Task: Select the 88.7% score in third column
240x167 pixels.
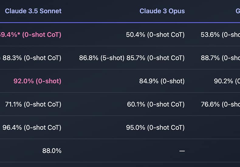Action: (x=221, y=58)
